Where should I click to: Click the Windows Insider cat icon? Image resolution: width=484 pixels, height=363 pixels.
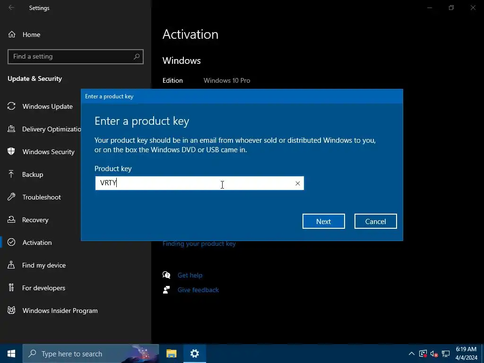[x=11, y=310]
